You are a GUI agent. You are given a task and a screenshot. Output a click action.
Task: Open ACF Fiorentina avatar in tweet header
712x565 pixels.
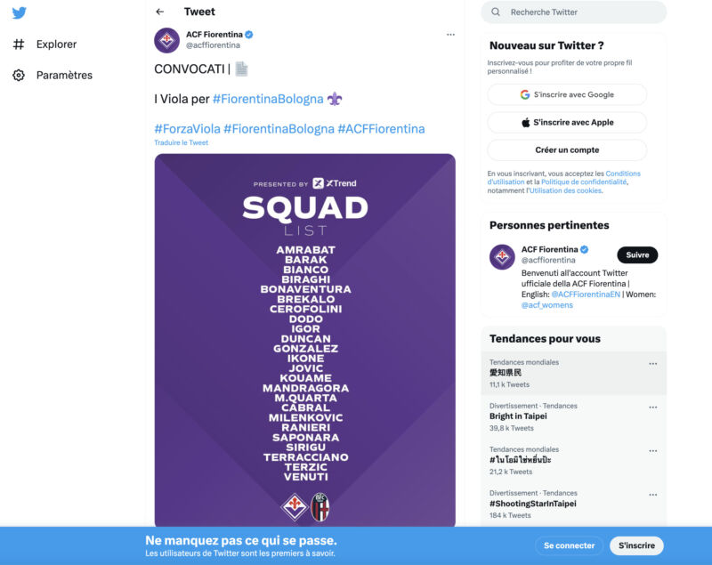[x=166, y=40]
